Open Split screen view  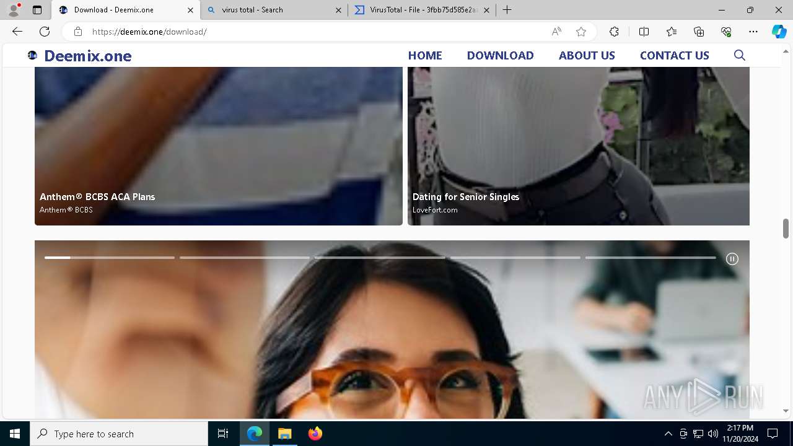click(x=644, y=32)
